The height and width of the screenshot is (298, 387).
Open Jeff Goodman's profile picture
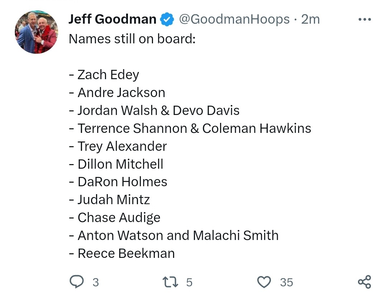point(36,32)
